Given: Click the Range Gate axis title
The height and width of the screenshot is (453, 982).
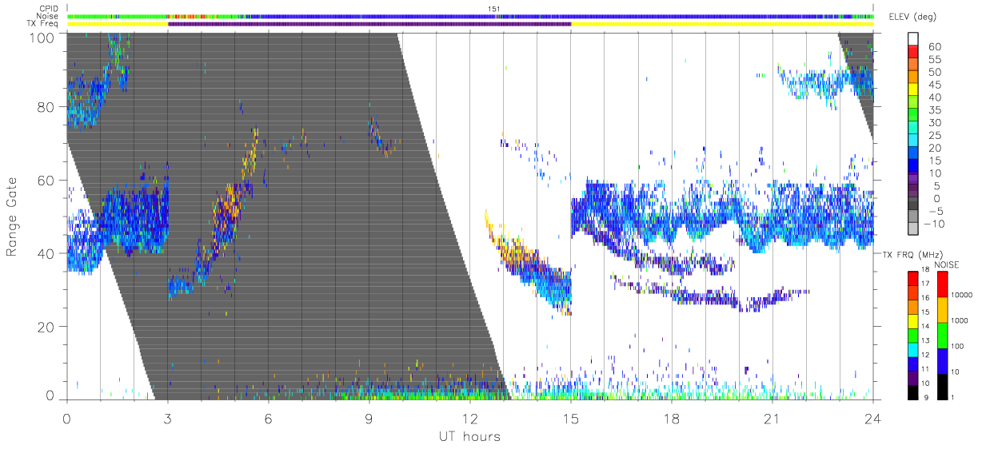Looking at the screenshot, I should 12,215.
